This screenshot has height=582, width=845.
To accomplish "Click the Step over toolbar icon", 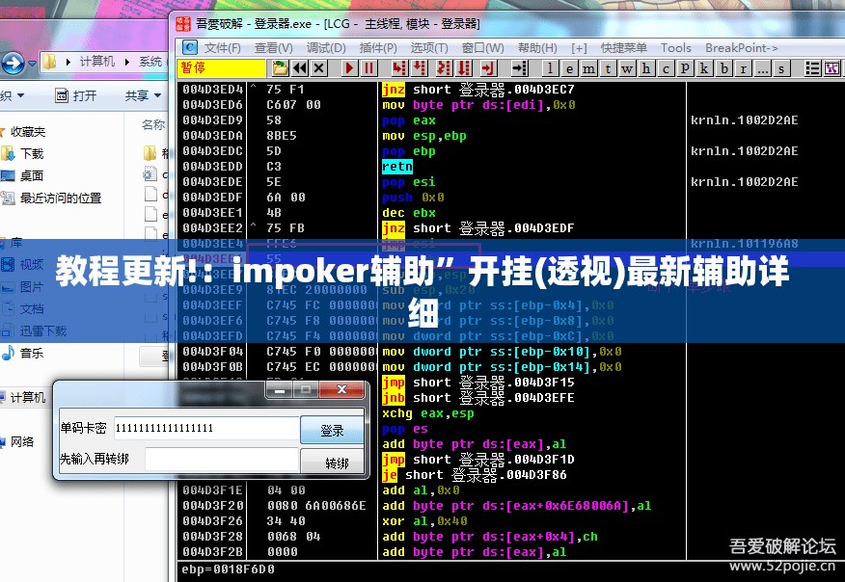I will point(420,67).
